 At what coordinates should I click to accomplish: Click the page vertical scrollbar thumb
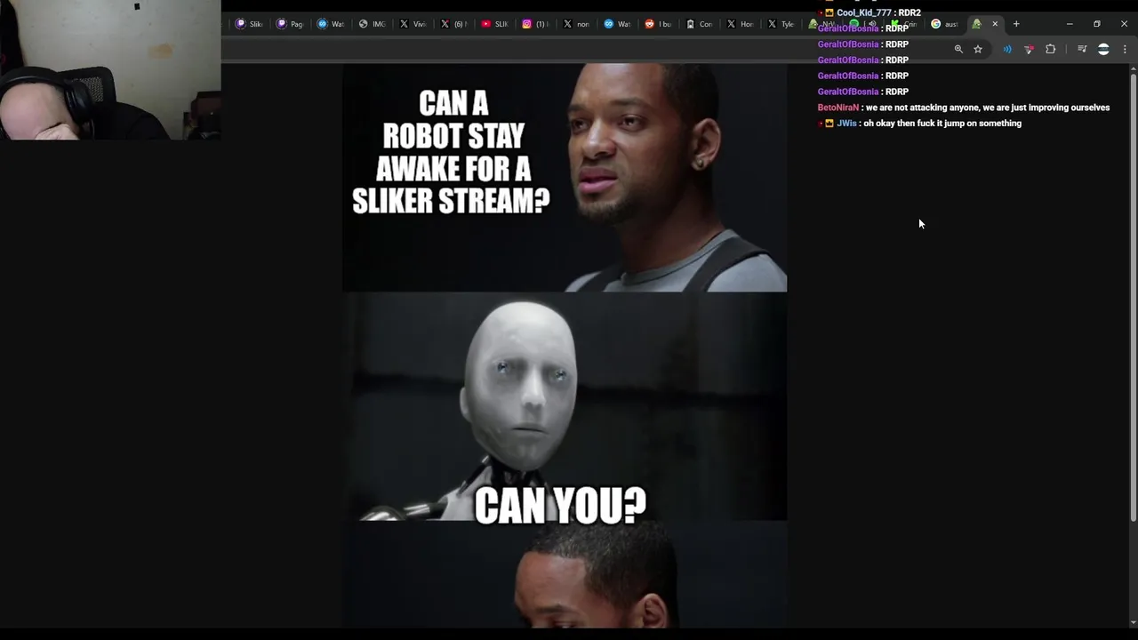[x=1133, y=298]
